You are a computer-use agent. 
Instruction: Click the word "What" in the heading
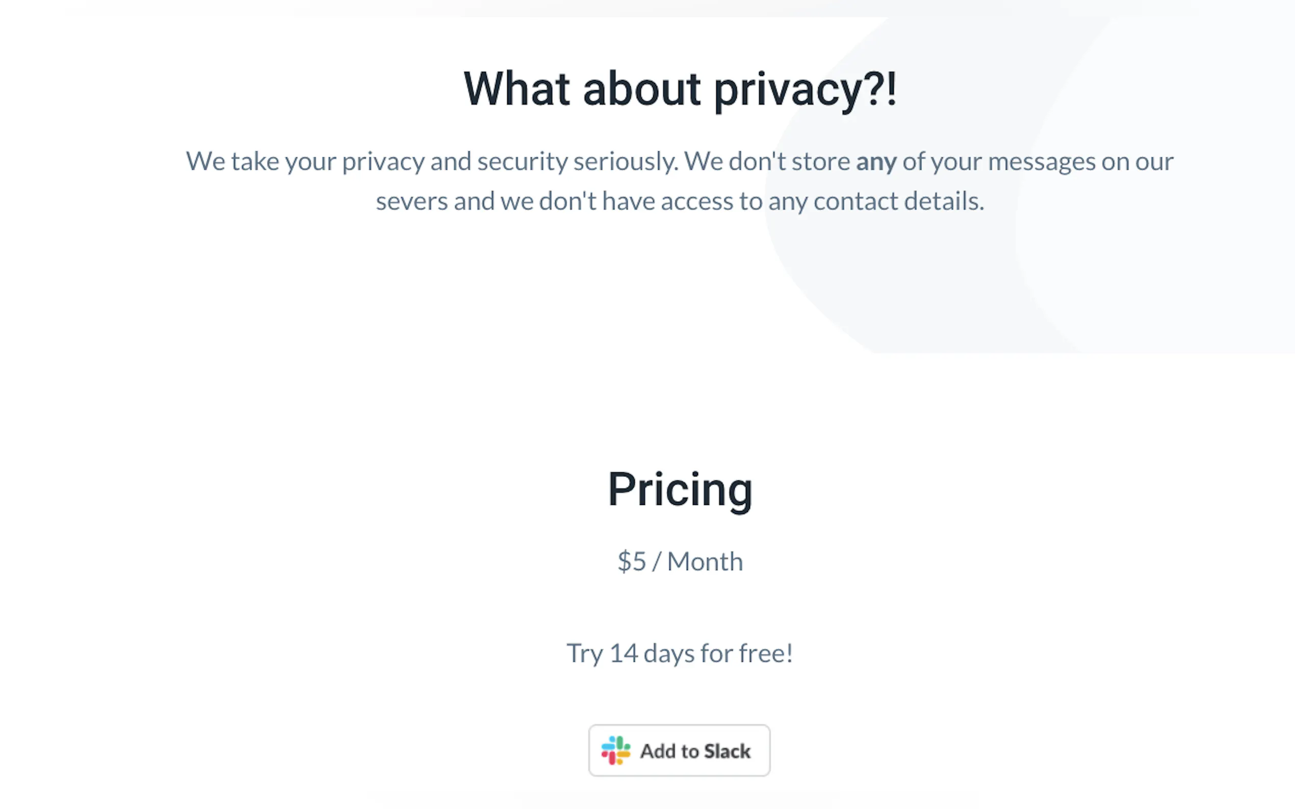516,89
